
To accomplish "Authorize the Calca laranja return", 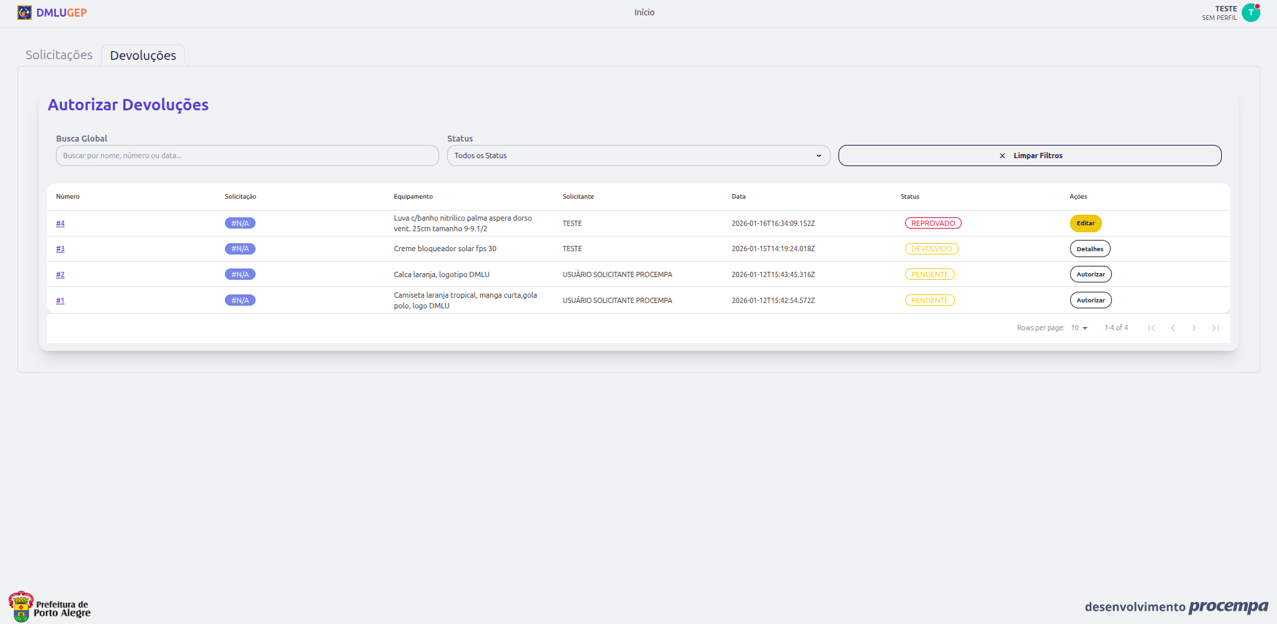I will (x=1090, y=274).
